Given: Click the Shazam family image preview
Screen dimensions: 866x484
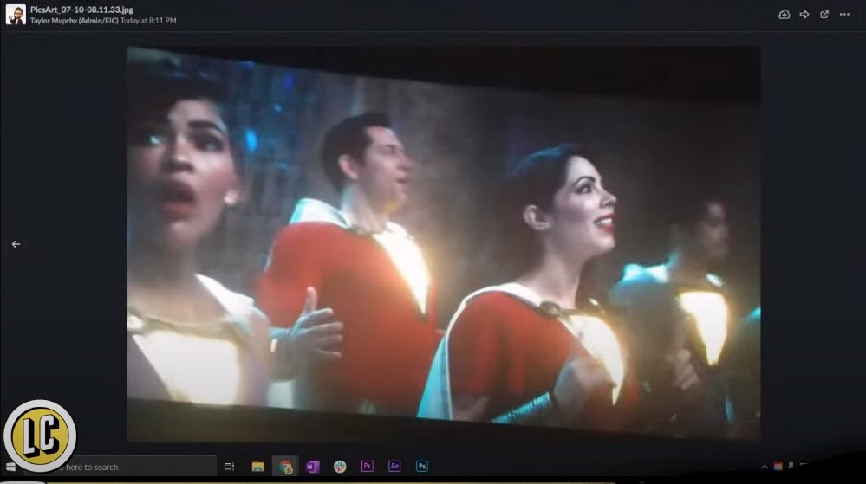Looking at the screenshot, I should (x=444, y=244).
